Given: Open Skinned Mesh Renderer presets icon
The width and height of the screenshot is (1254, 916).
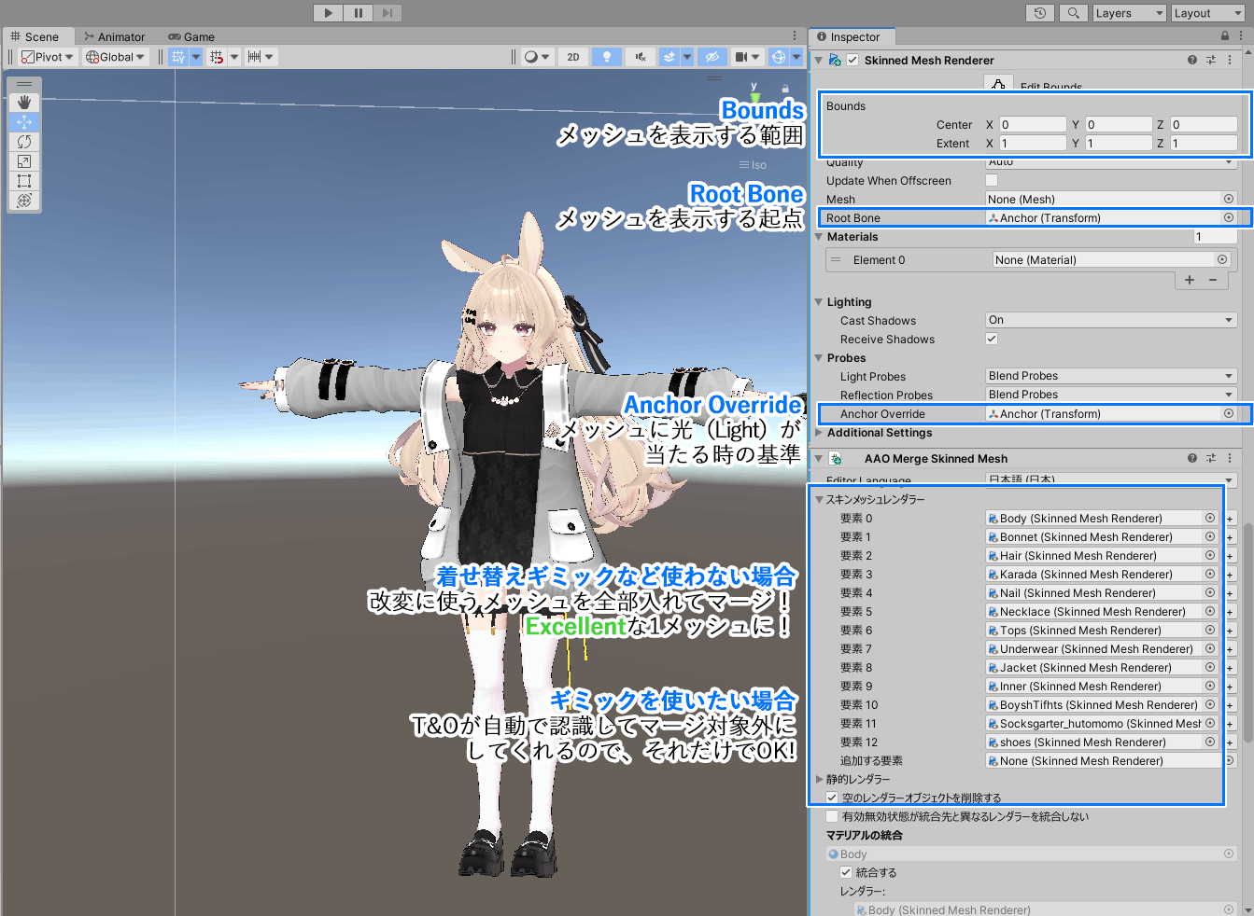Looking at the screenshot, I should point(1211,60).
